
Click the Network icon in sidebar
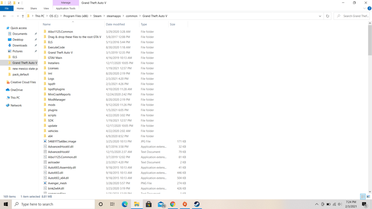coord(7,105)
